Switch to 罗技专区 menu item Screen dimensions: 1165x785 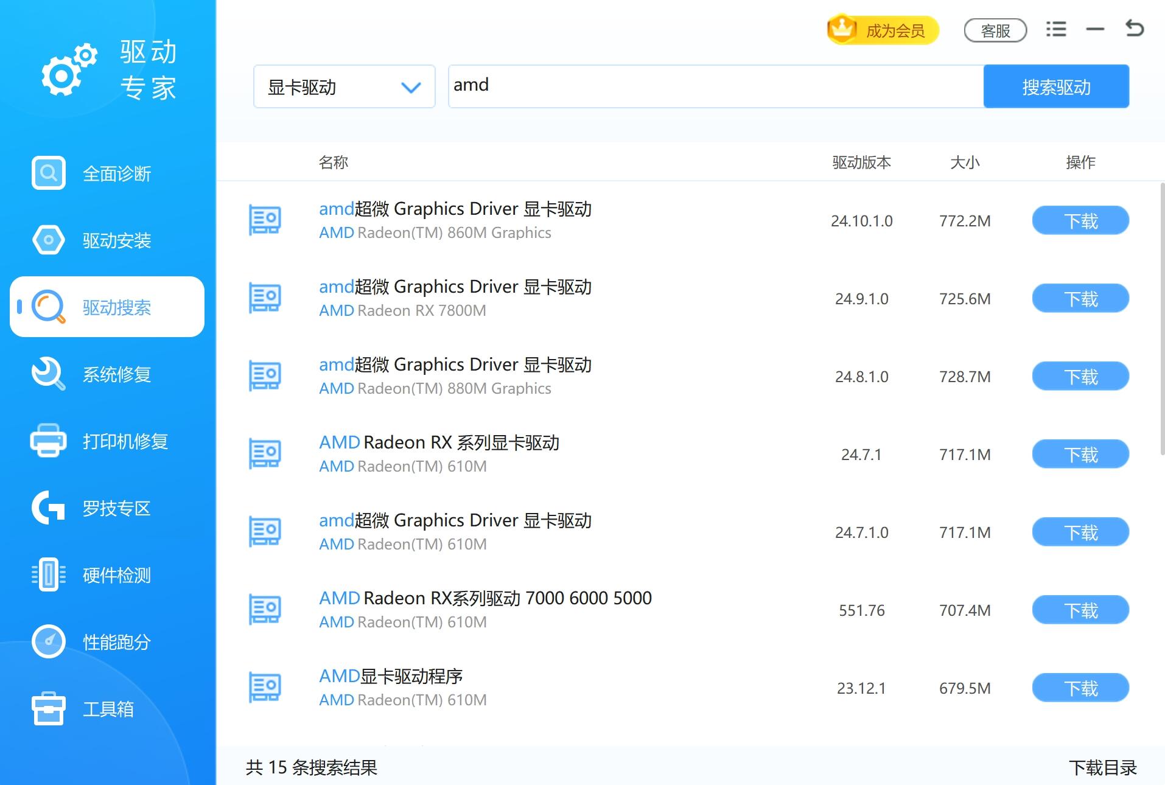point(107,508)
